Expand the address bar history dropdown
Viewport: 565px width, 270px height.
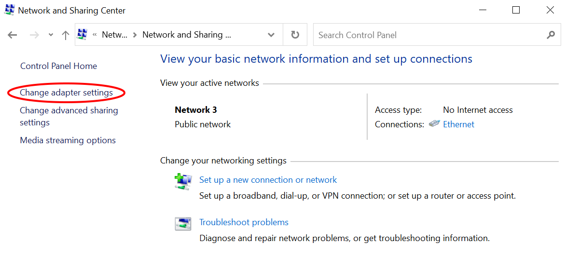click(271, 35)
